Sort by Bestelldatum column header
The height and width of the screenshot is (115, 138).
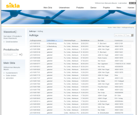pos(85,40)
